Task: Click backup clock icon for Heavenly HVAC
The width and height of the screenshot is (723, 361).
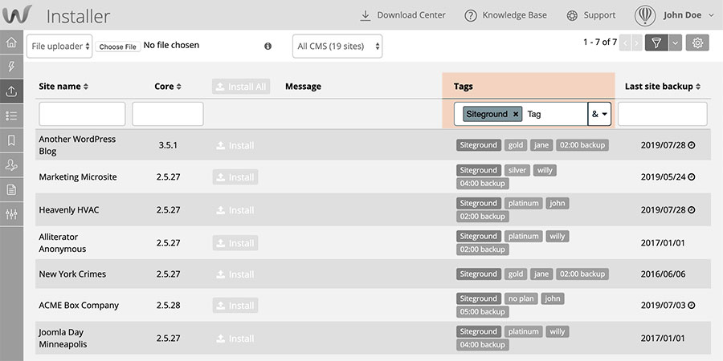Action: [691, 210]
